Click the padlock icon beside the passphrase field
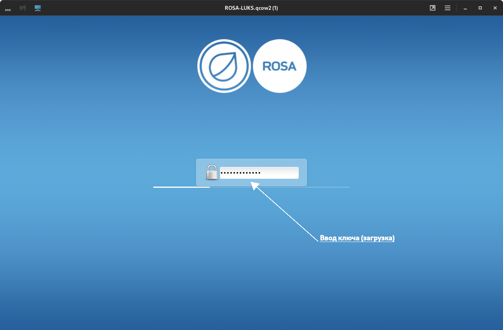Viewport: 503px width, 330px height. 212,172
